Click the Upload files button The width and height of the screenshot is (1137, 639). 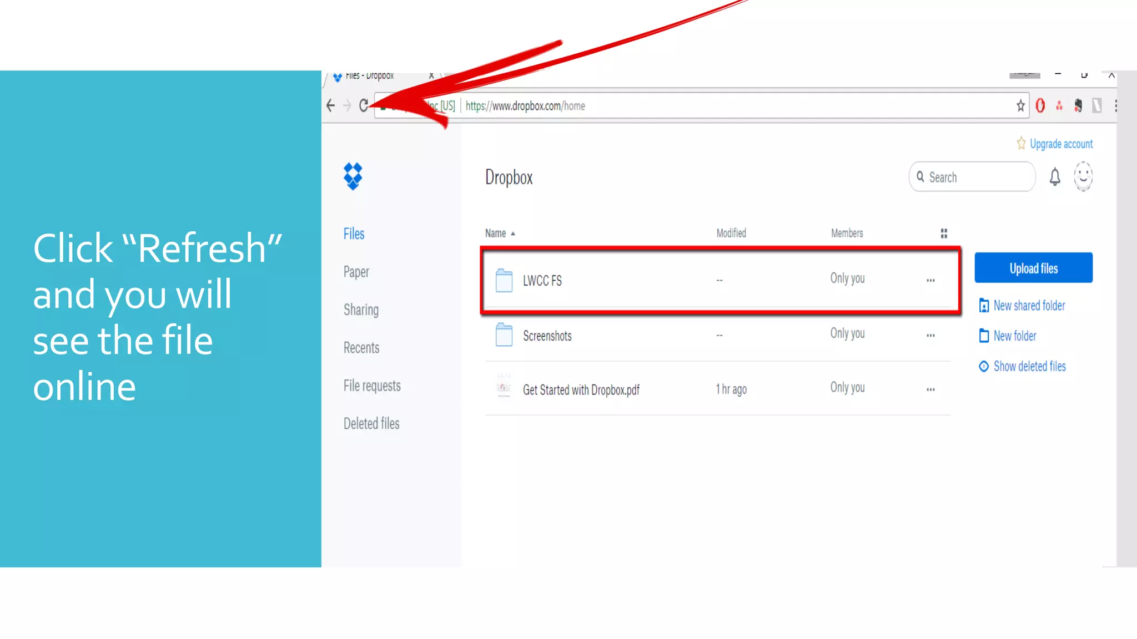pos(1034,268)
